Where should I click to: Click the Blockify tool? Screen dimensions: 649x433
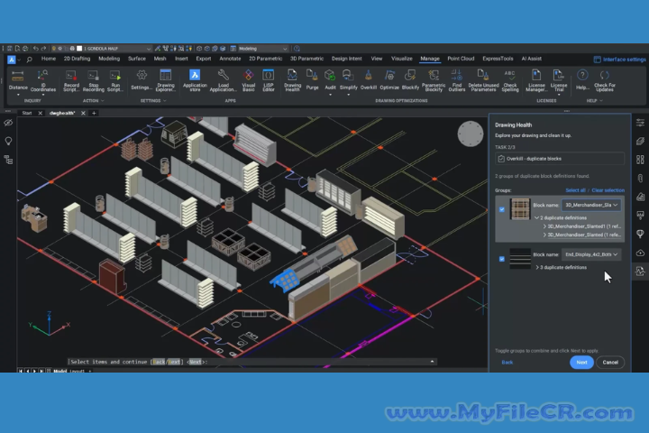coord(410,79)
